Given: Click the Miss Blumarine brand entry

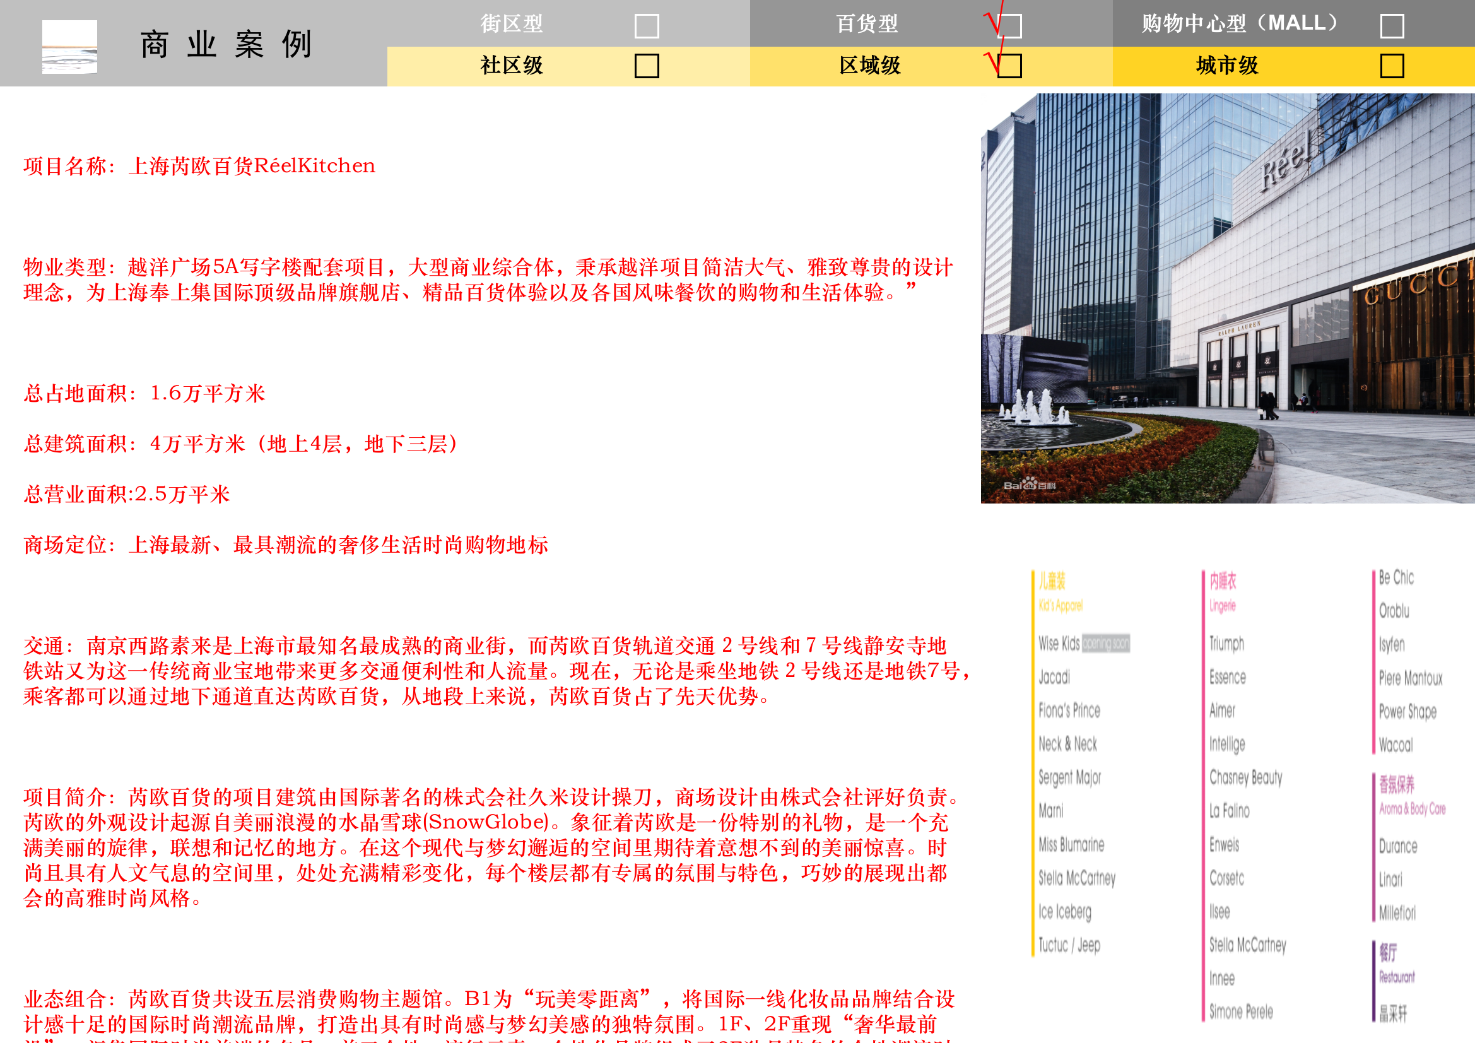Looking at the screenshot, I should tap(1072, 844).
